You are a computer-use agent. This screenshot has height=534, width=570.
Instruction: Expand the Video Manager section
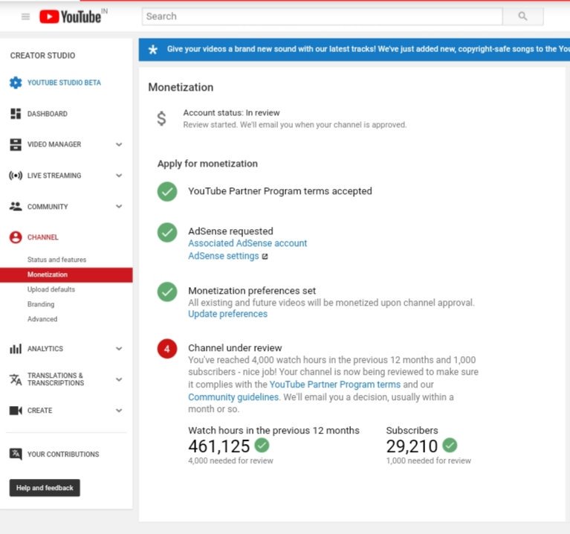(x=119, y=144)
